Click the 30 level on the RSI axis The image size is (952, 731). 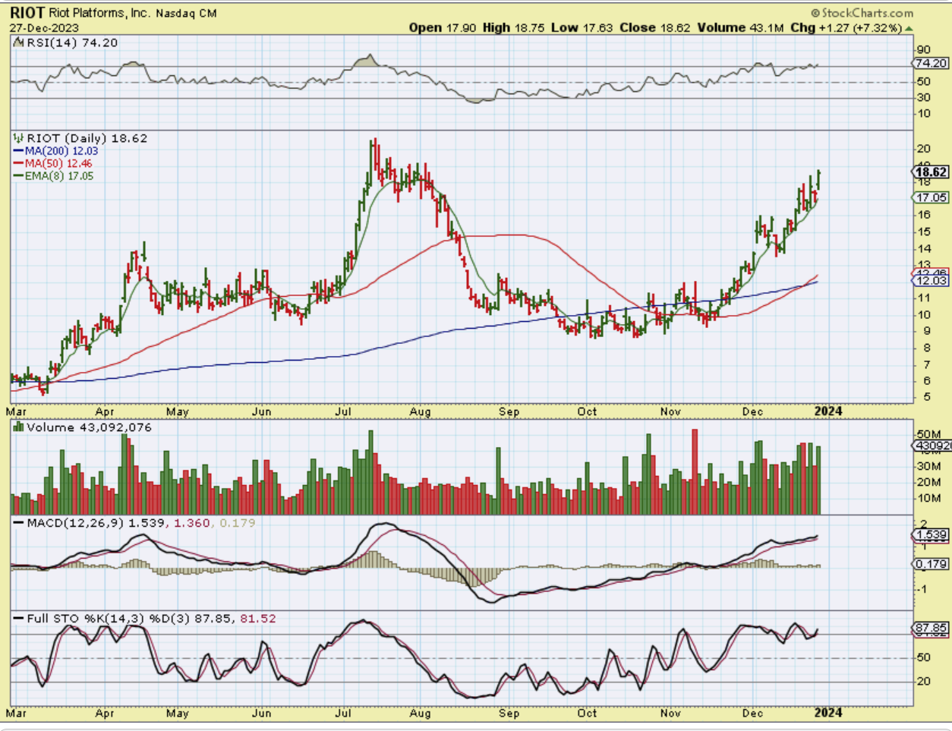pos(924,97)
